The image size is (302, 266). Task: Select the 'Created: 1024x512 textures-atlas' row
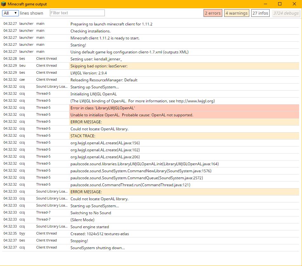(x=99, y=234)
